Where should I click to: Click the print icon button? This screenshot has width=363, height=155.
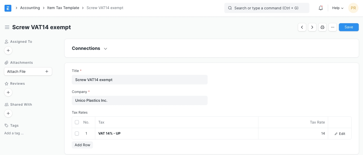click(x=322, y=27)
